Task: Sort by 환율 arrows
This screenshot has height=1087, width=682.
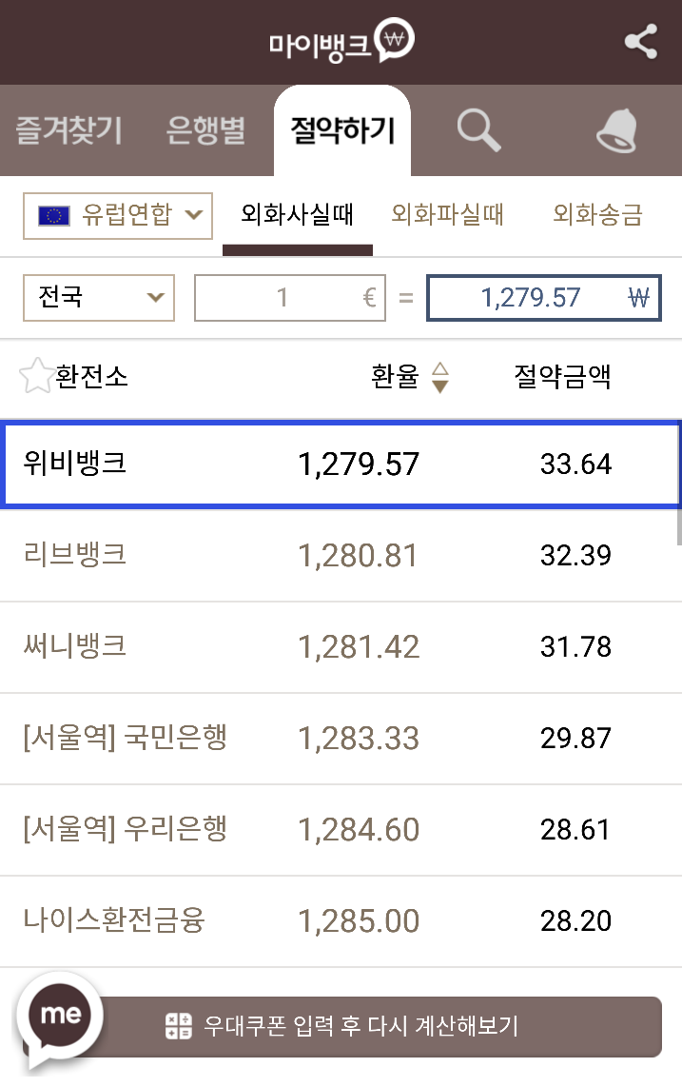Action: coord(440,377)
